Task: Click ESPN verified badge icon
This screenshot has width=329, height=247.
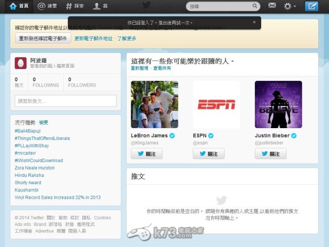Action: [211, 135]
